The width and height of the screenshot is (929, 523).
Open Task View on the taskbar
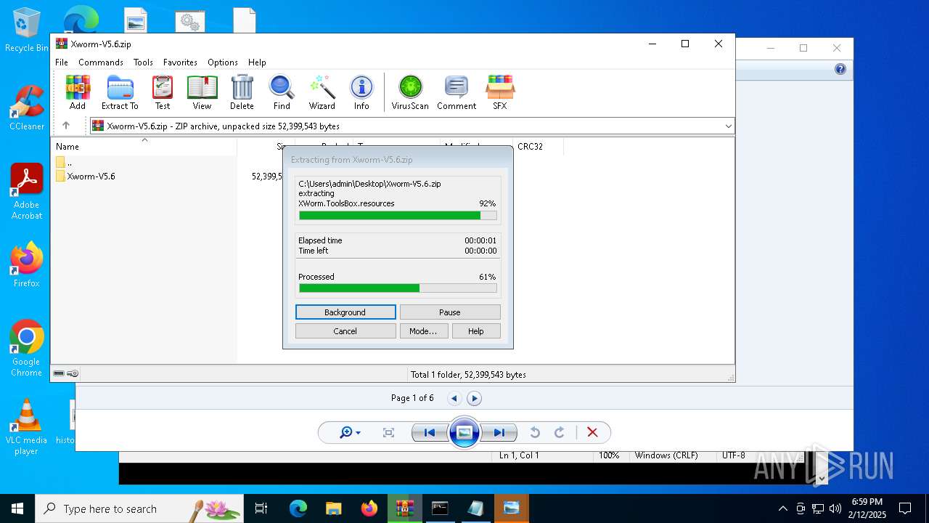coord(261,508)
